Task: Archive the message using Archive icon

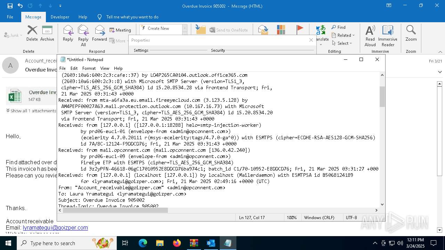Action: click(x=47, y=33)
